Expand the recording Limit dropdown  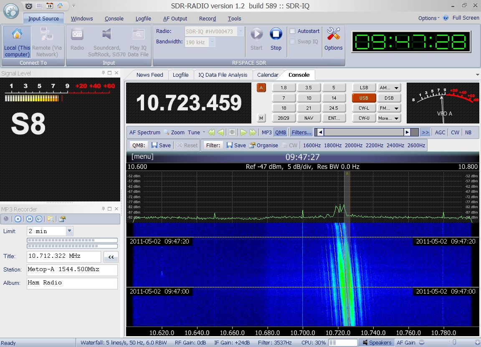70,231
